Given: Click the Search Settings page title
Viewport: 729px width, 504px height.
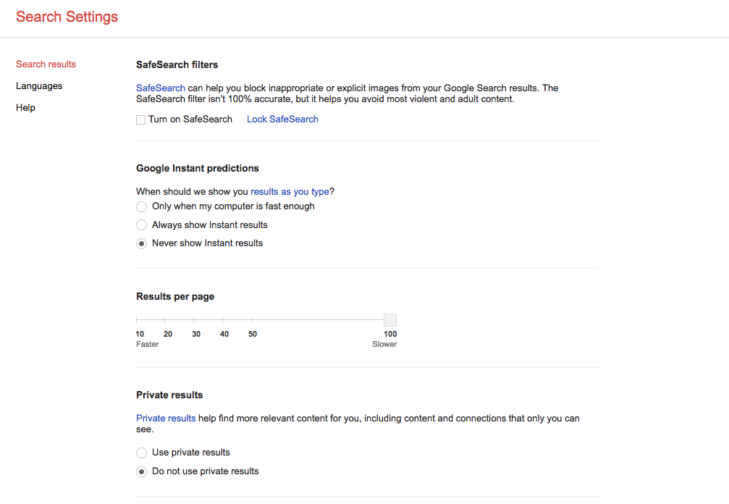Looking at the screenshot, I should (67, 17).
